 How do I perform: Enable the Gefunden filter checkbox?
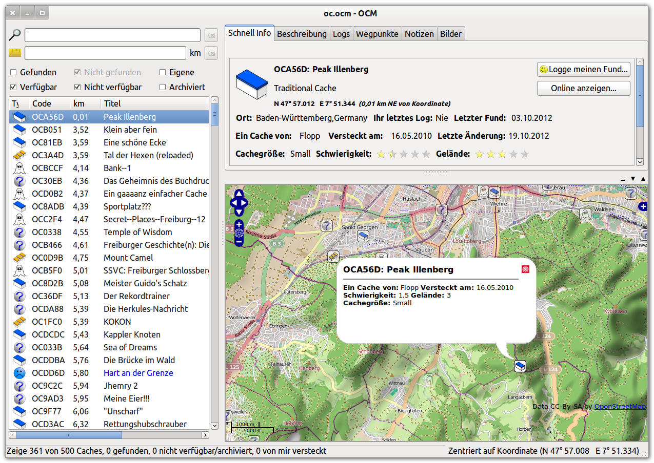pos(14,73)
